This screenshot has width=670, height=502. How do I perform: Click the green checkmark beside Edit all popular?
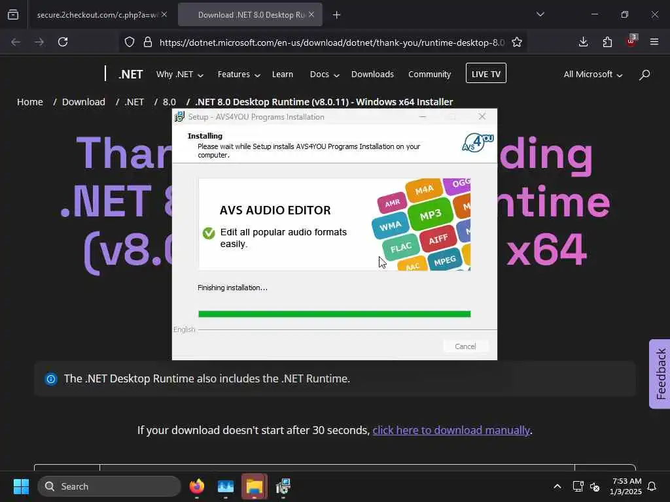click(x=209, y=233)
